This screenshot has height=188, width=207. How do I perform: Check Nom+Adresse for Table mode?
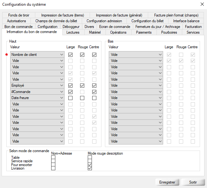coord(53,157)
